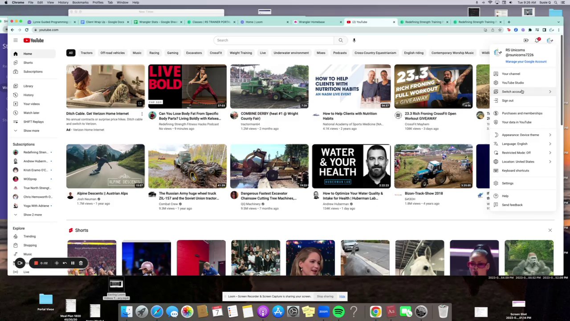Screen dimensions: 570x321
Task: Open Language: English submenu
Action: pos(523,144)
